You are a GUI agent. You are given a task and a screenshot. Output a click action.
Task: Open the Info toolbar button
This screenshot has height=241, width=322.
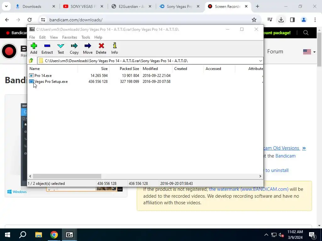[114, 48]
